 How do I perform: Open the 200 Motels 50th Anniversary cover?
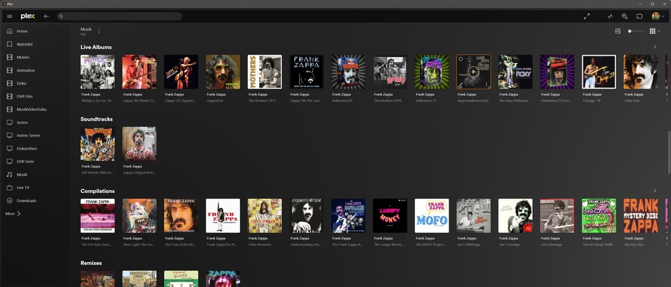98,144
